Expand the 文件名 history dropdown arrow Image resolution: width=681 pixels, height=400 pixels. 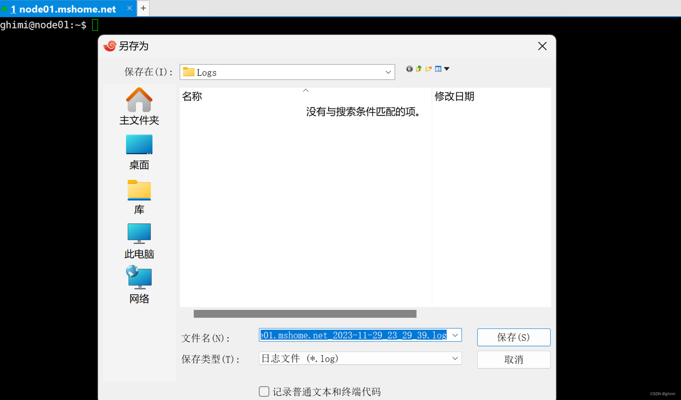click(455, 335)
